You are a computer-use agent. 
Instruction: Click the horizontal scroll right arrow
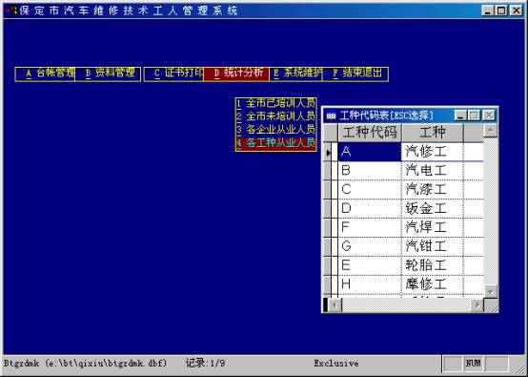tap(477, 305)
